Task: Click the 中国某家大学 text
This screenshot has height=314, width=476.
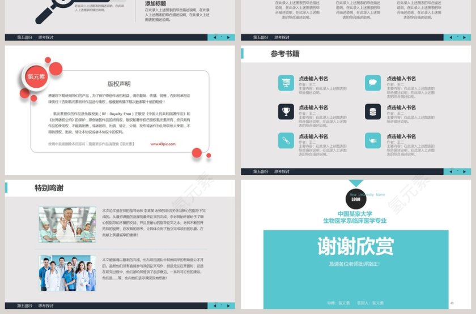Action: (355, 214)
